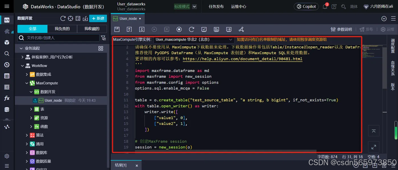Open the database icon in left sidebar
398x170 pixels.
[7, 110]
